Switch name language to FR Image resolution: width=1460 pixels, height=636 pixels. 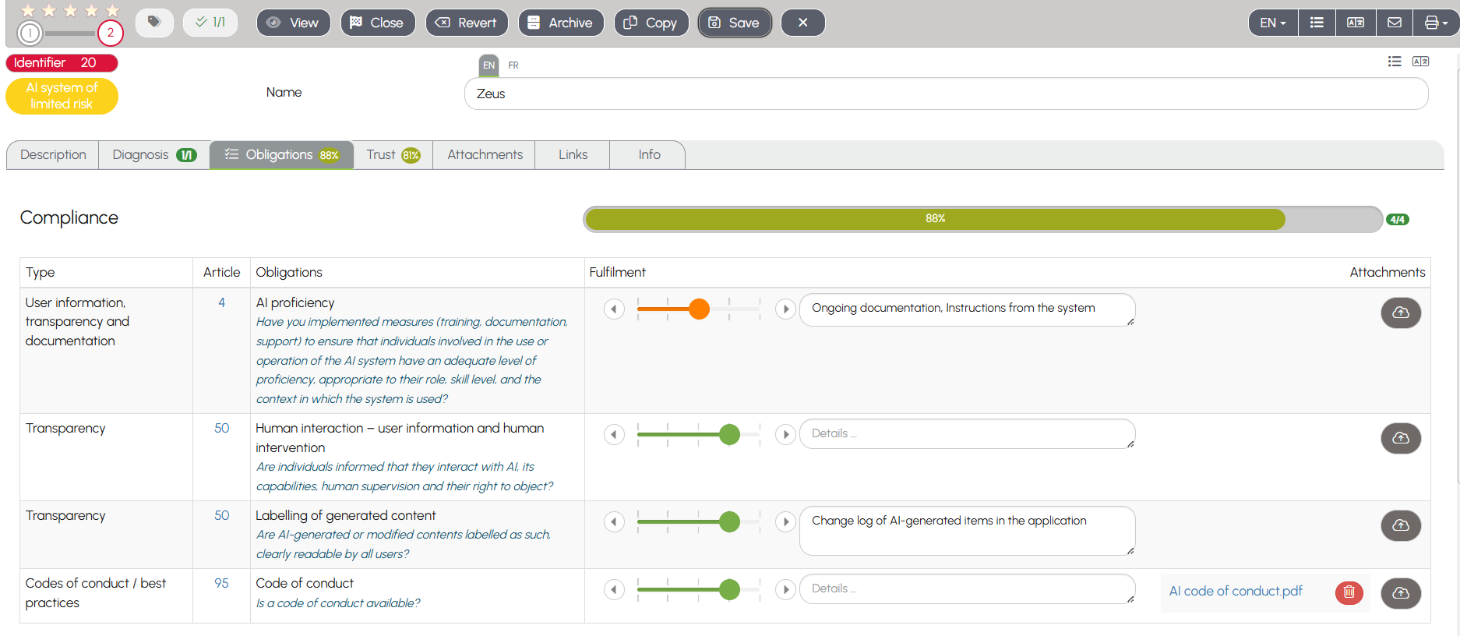point(513,65)
